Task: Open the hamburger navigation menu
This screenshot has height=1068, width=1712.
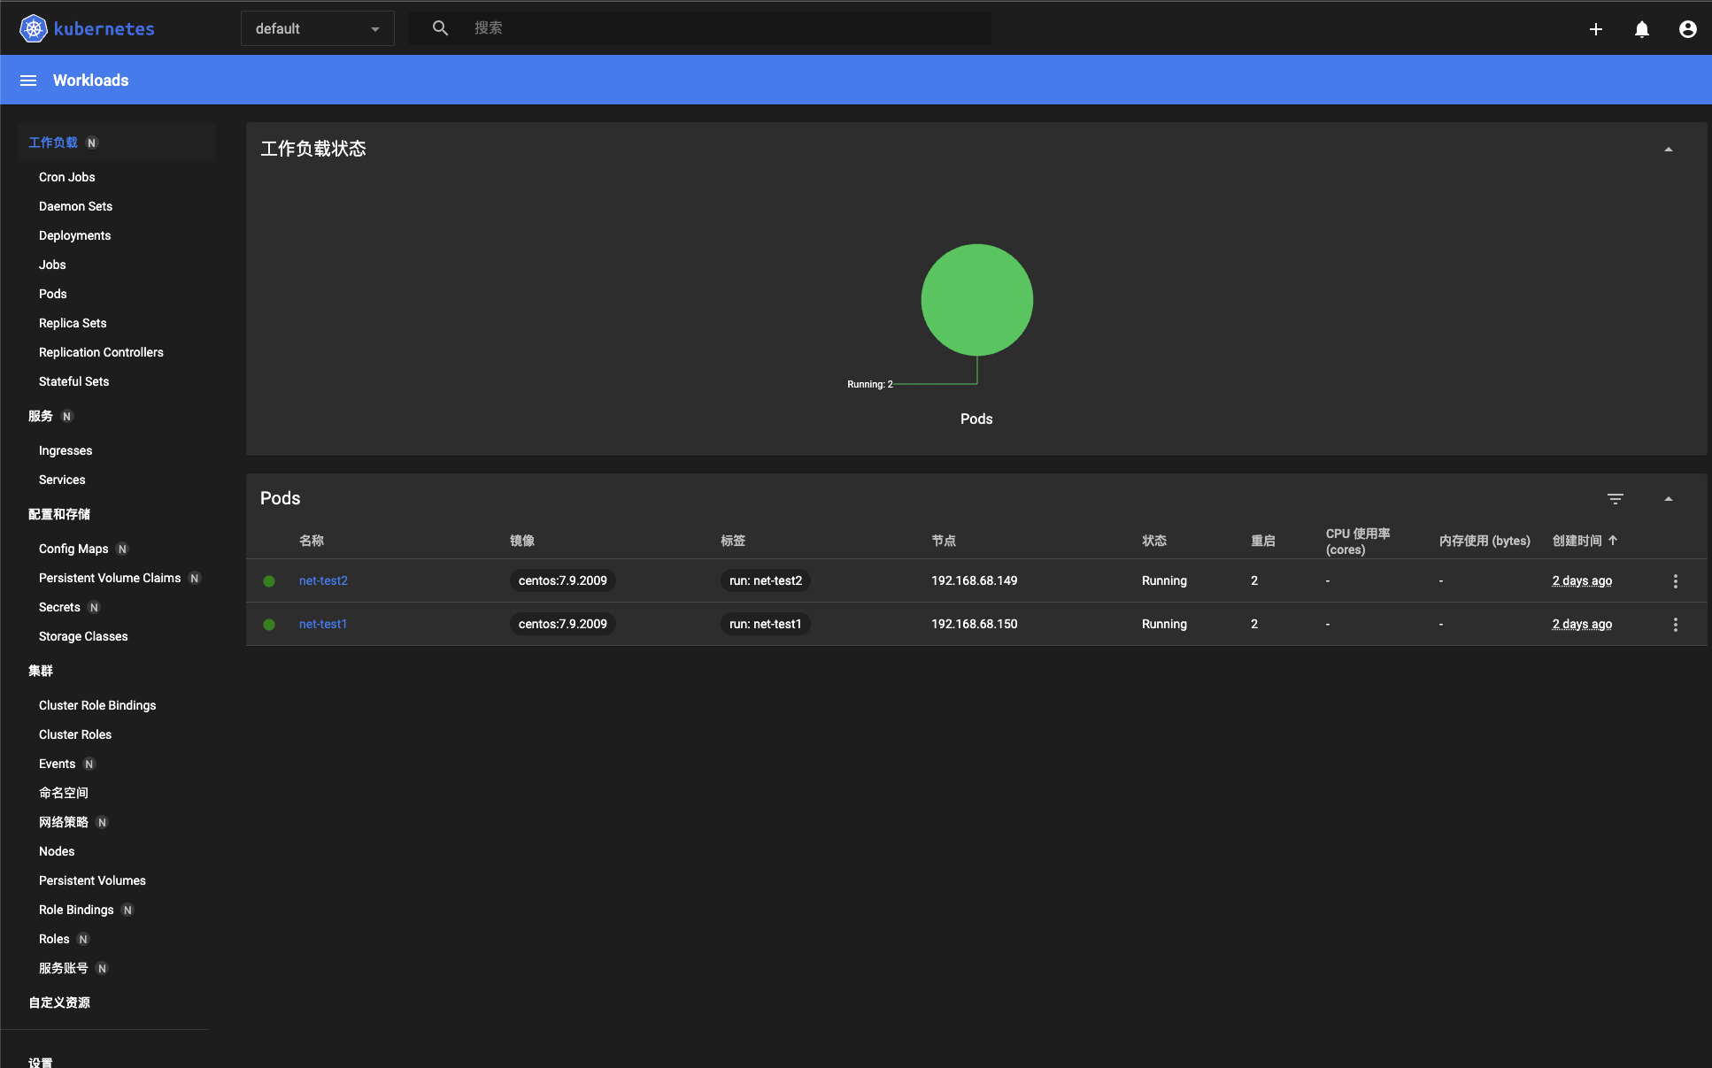Action: 28,81
